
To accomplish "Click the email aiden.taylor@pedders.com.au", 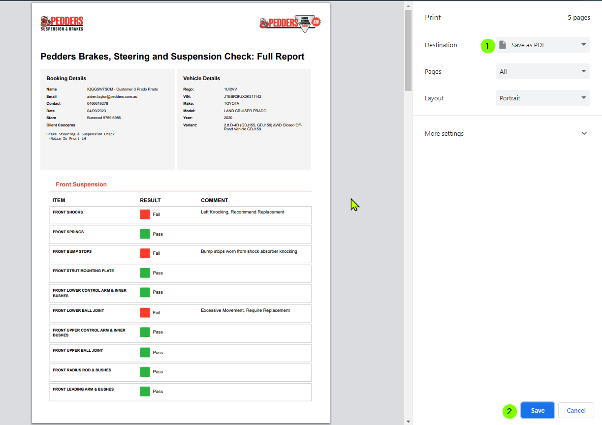I will 112,96.
